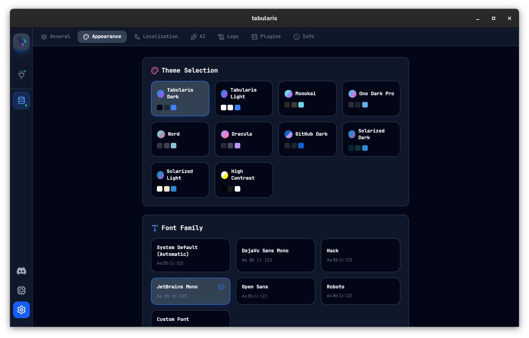The image size is (529, 338).
Task: Click the blue swatch on Tabularis Dark
Action: click(x=173, y=108)
